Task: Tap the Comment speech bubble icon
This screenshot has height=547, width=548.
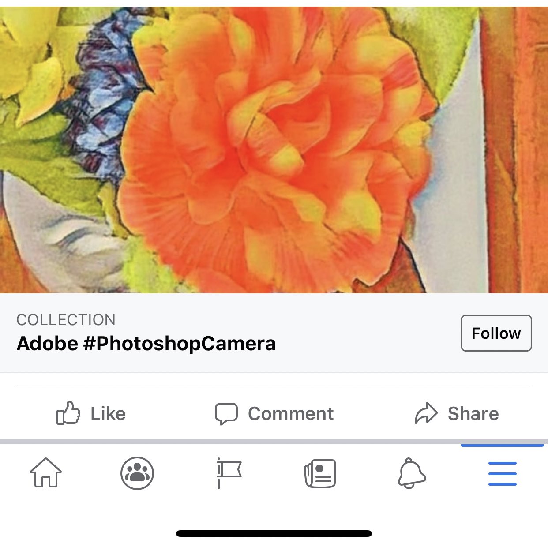Action: tap(226, 413)
